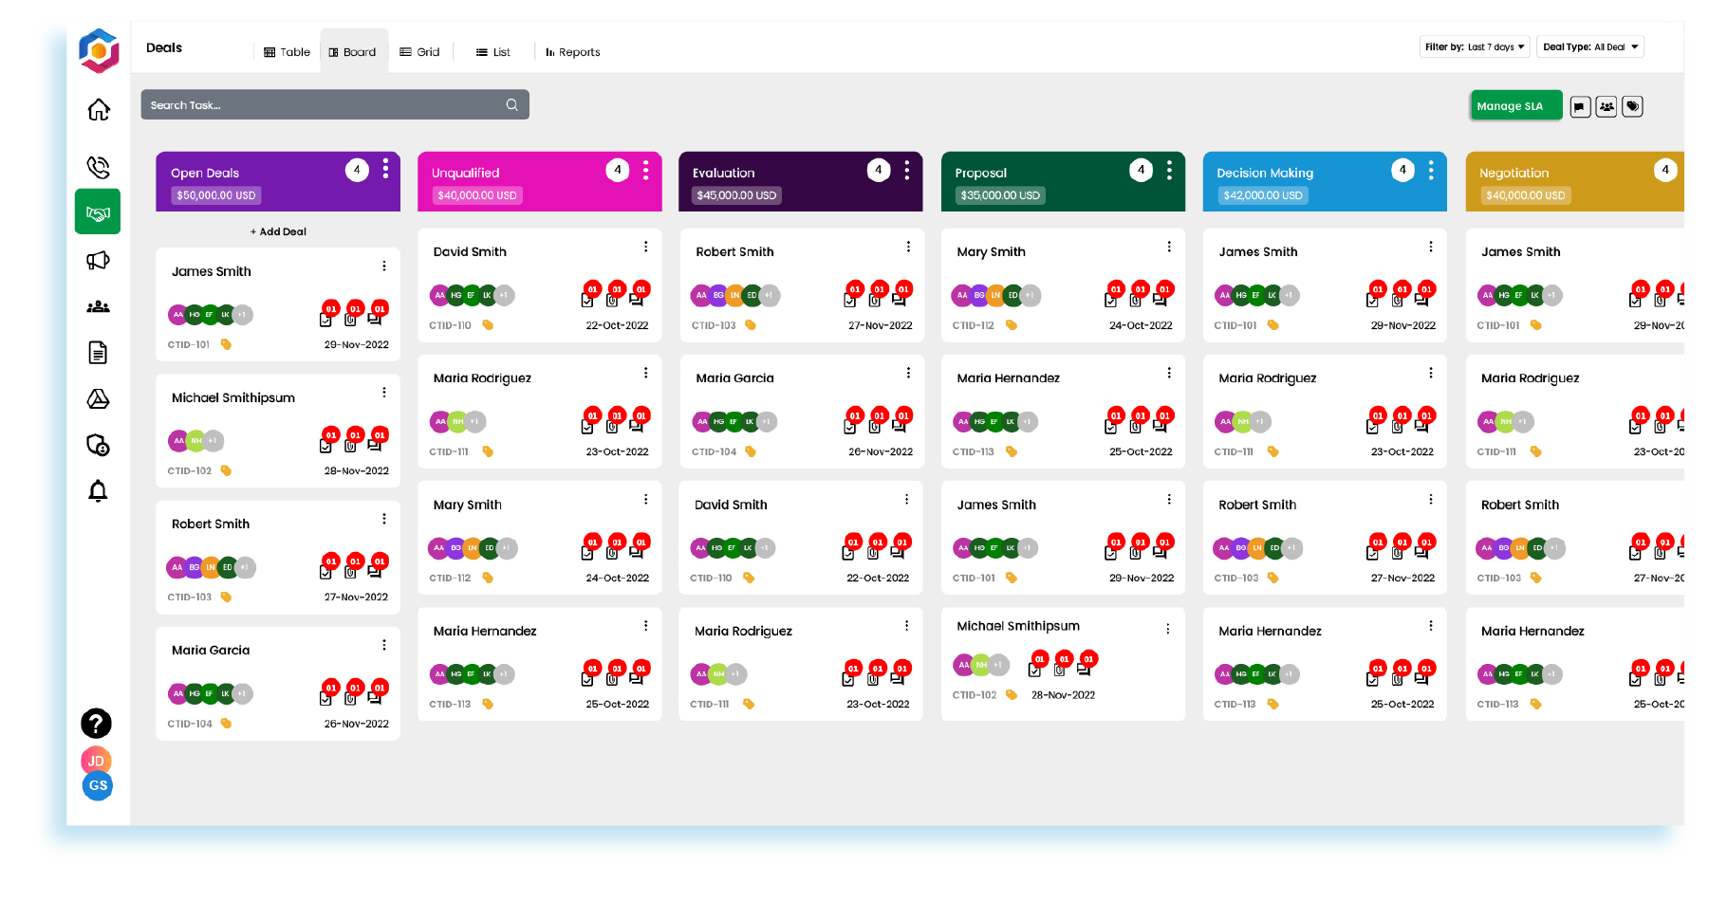Click the documents icon in the sidebar
Image resolution: width=1709 pixels, height=901 pixels.
click(98, 353)
